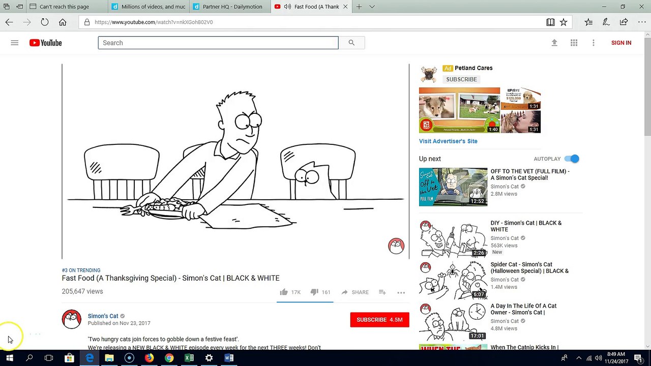Screen dimensions: 651x366
Task: Open Task View from the taskbar
Action: click(x=49, y=358)
